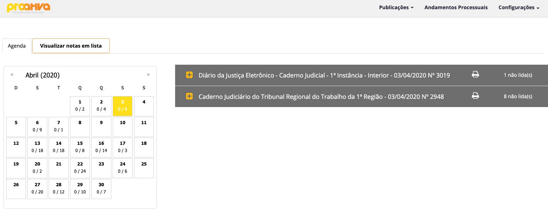Select April 28 with 0 / 12 notes
Viewport: 548px width, 222px height.
pyautogui.click(x=58, y=189)
